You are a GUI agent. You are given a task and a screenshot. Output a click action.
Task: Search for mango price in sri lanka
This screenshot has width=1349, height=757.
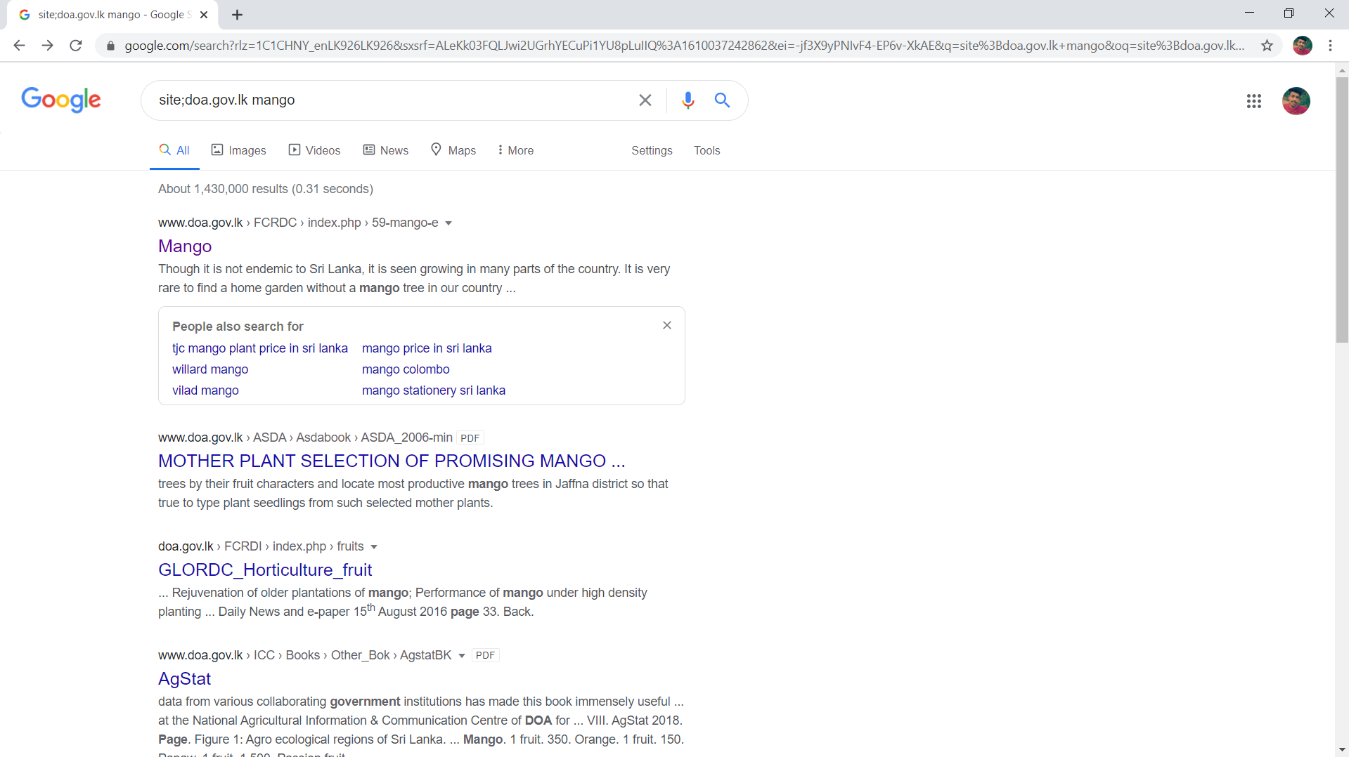[x=427, y=348]
